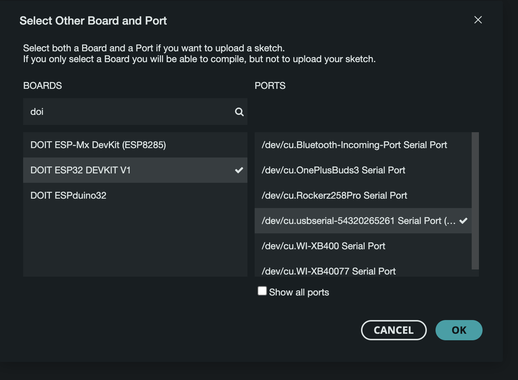This screenshot has height=380, width=518.
Task: Click the CANCEL button
Action: coord(394,330)
